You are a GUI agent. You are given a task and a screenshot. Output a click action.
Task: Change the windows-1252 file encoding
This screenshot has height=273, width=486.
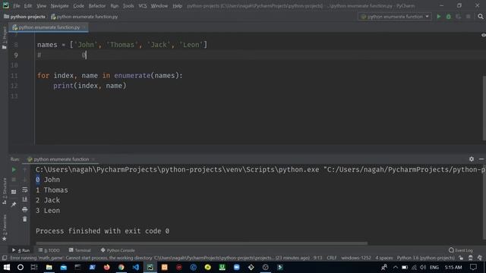tap(356, 258)
